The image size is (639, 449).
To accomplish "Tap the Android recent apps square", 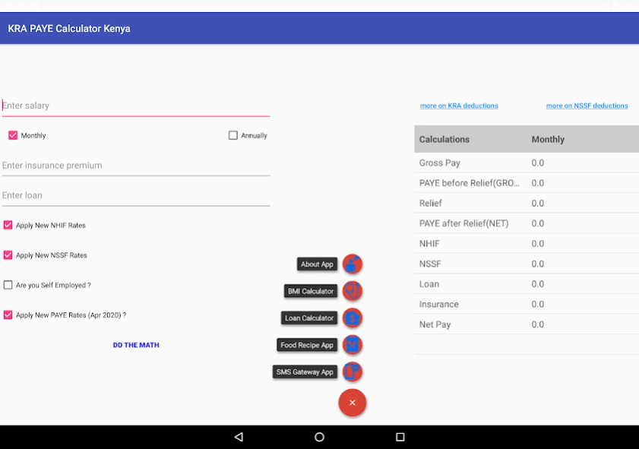I will (400, 437).
